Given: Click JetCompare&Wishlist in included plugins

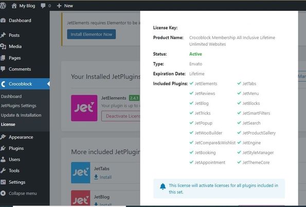Looking at the screenshot, I should 215,143.
